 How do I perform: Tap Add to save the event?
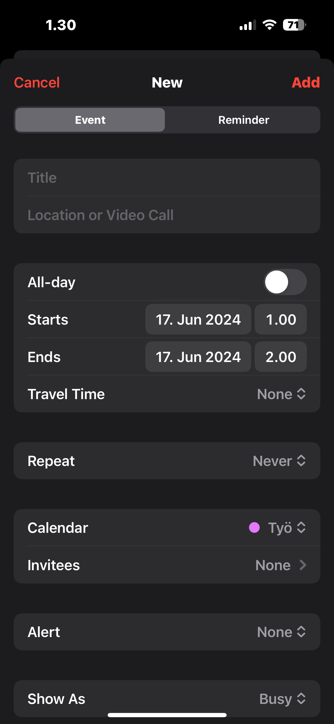(x=305, y=82)
